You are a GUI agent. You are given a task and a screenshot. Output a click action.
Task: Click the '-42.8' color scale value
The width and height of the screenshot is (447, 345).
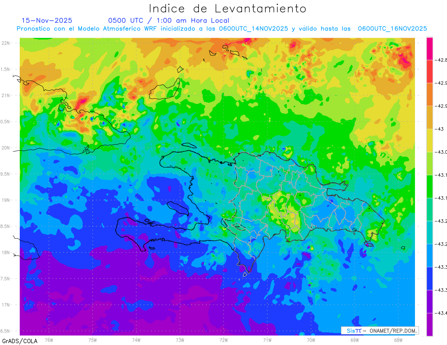tap(442, 60)
